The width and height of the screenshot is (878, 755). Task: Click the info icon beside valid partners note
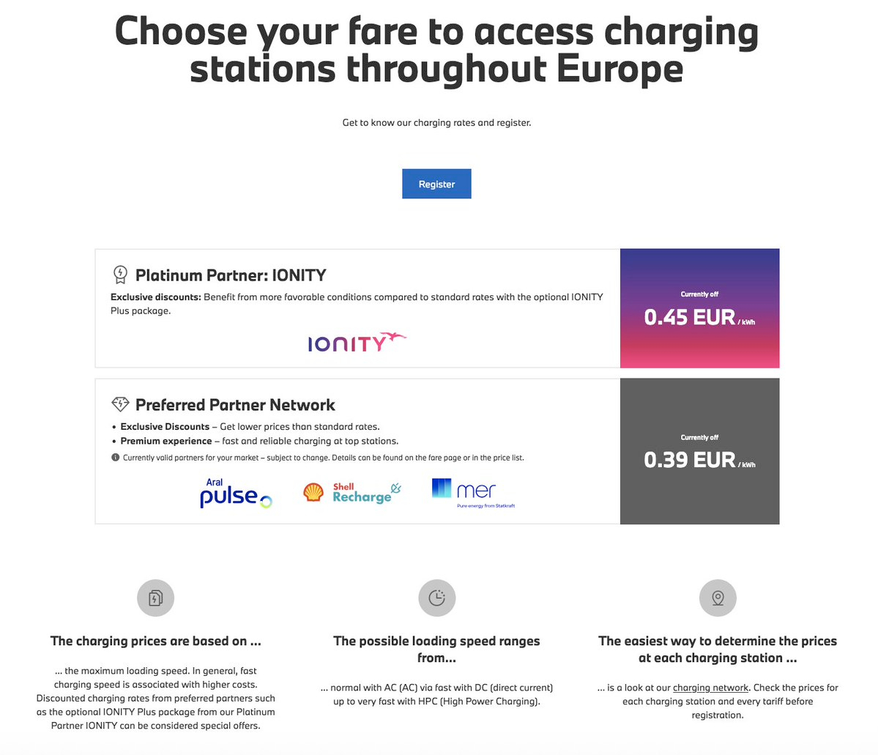coord(115,458)
